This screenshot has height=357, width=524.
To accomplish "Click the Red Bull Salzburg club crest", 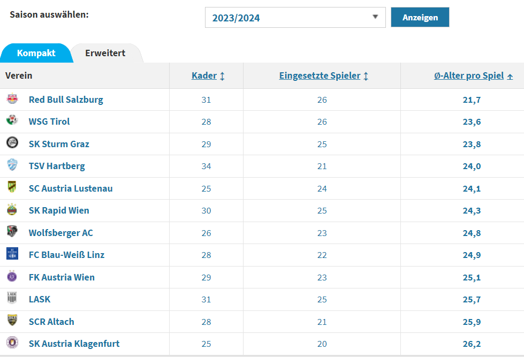I will click(x=12, y=98).
